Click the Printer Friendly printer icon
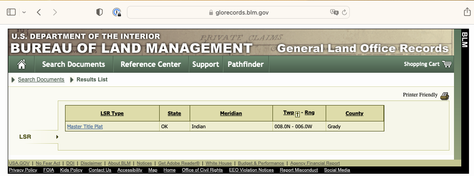This screenshot has width=474, height=176. [x=444, y=96]
